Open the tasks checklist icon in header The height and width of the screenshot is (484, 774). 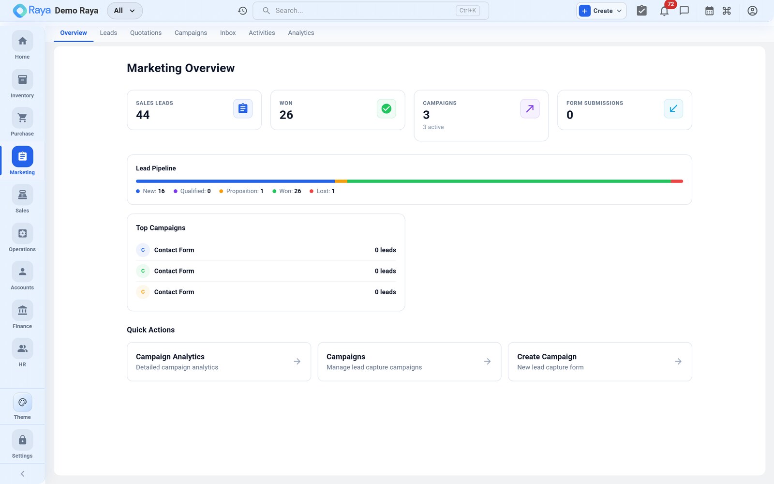pyautogui.click(x=641, y=11)
